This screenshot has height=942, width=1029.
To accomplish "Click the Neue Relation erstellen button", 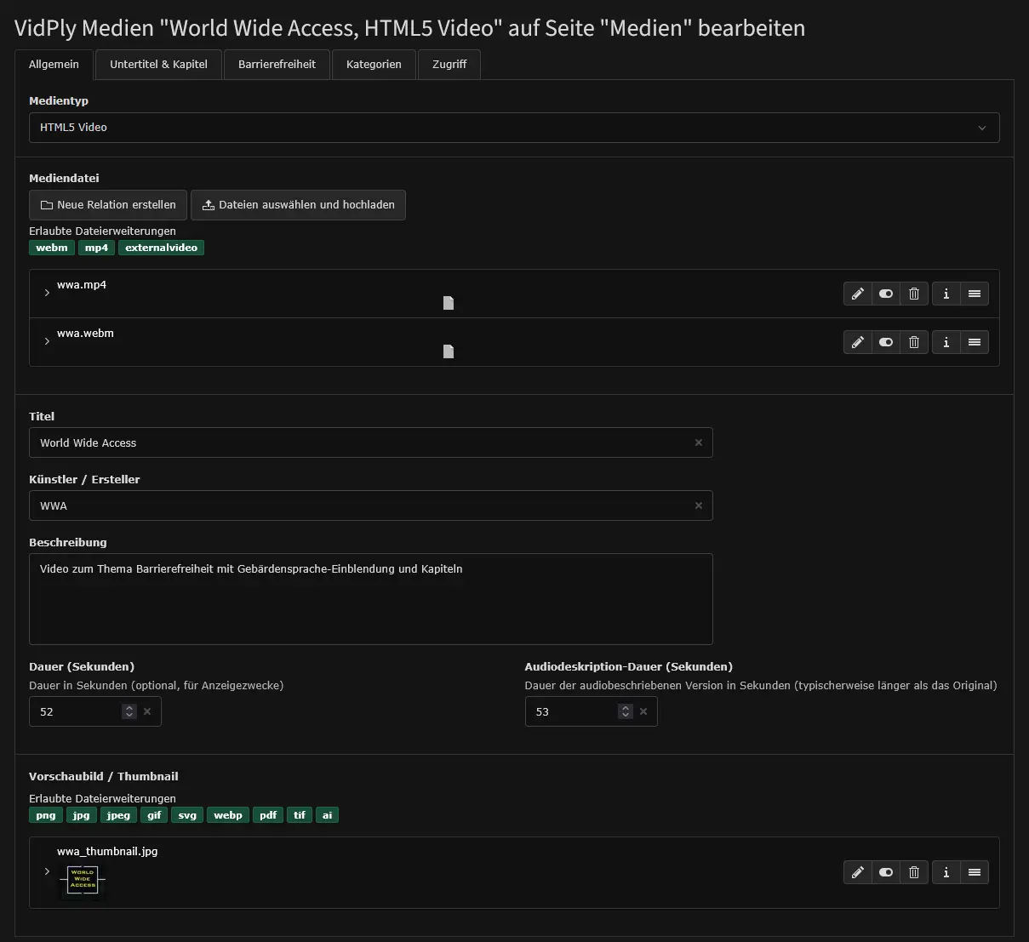I will [107, 204].
